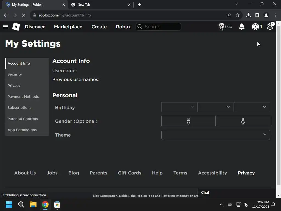
Task: Click Chrome icon in taskbar
Action: pos(45,204)
